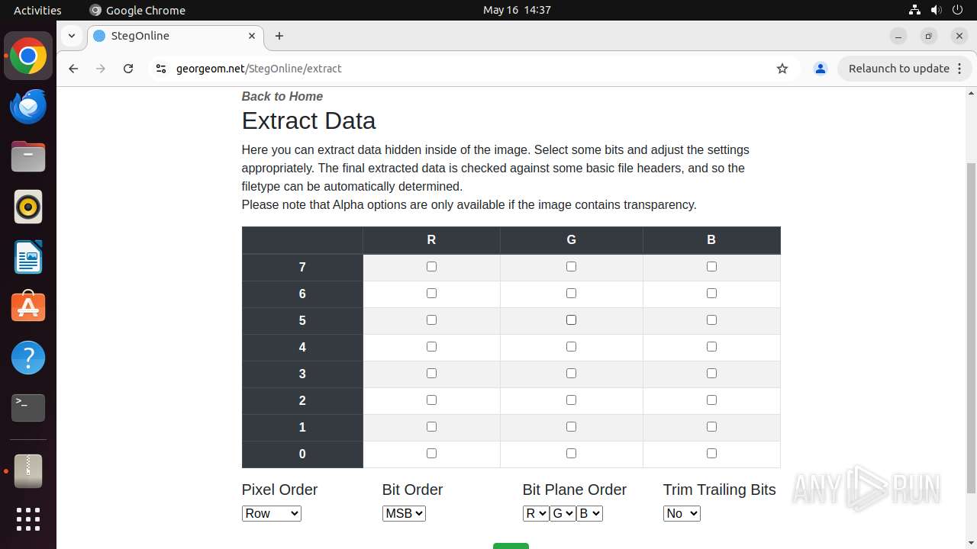Check the R bit 7 checkbox
This screenshot has width=977, height=549.
click(x=431, y=267)
